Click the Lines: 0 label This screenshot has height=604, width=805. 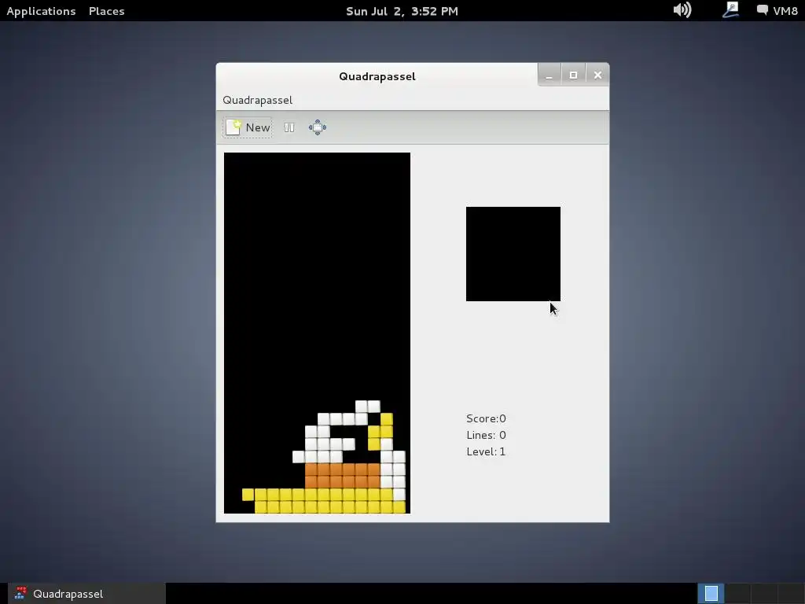(x=486, y=435)
